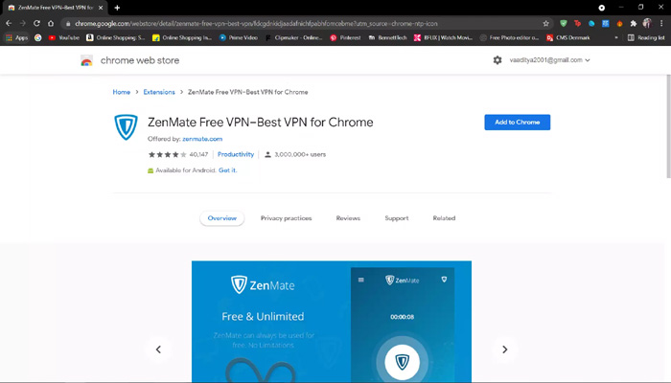Show previous screenshot in carousel
Image resolution: width=671 pixels, height=383 pixels.
pos(158,349)
